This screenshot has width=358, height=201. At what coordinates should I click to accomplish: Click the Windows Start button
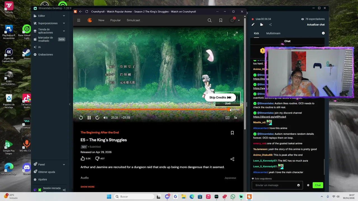coord(109,197)
